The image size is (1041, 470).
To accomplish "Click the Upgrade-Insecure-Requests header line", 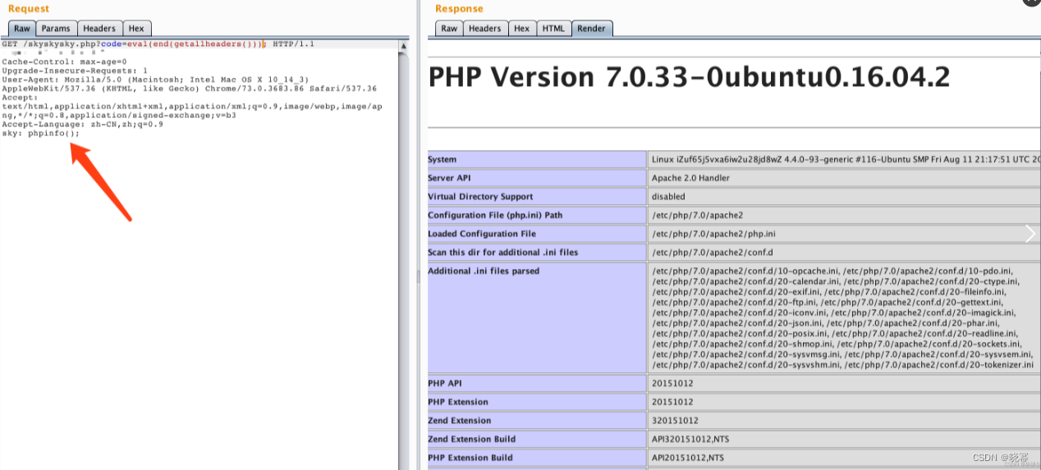I will (75, 71).
